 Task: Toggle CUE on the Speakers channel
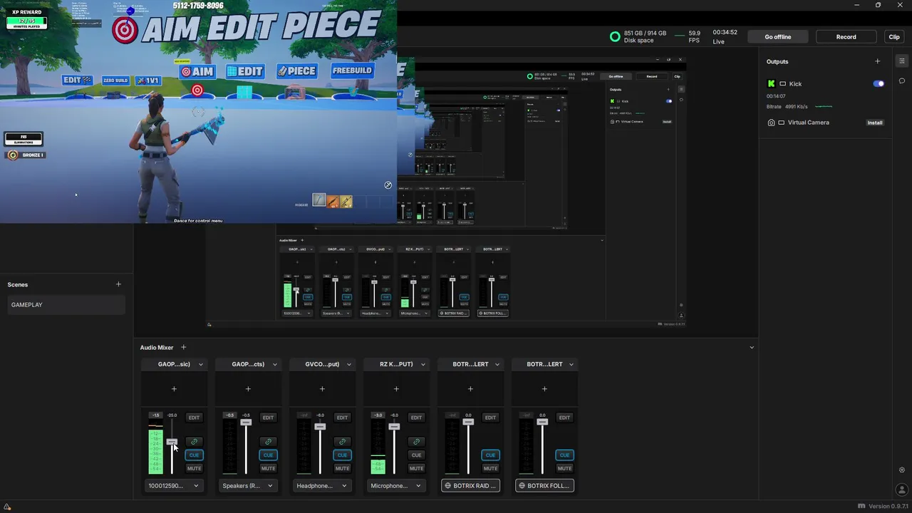click(x=268, y=455)
